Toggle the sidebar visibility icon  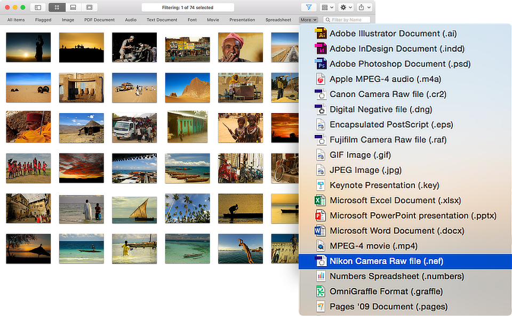[38, 7]
